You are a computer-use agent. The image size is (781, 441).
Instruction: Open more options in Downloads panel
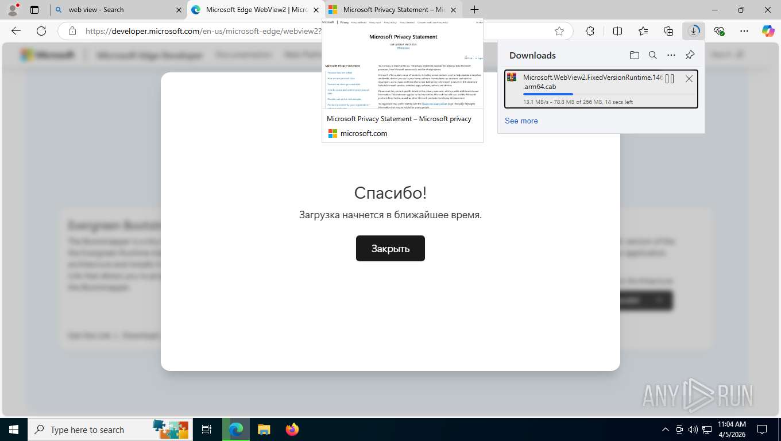(671, 55)
